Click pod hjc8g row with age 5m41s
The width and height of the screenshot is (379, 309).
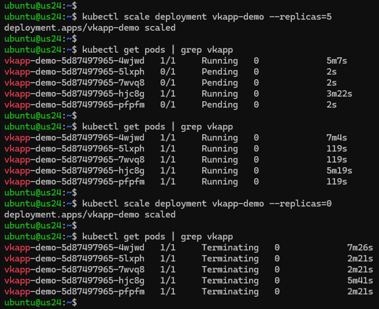point(189,281)
